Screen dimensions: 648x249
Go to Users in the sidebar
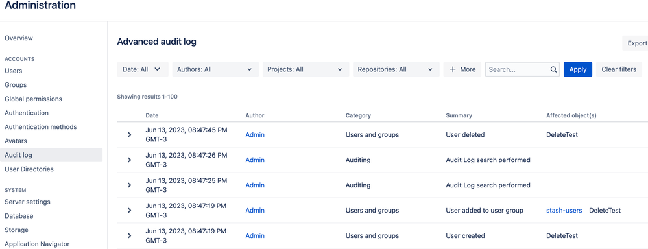(13, 71)
